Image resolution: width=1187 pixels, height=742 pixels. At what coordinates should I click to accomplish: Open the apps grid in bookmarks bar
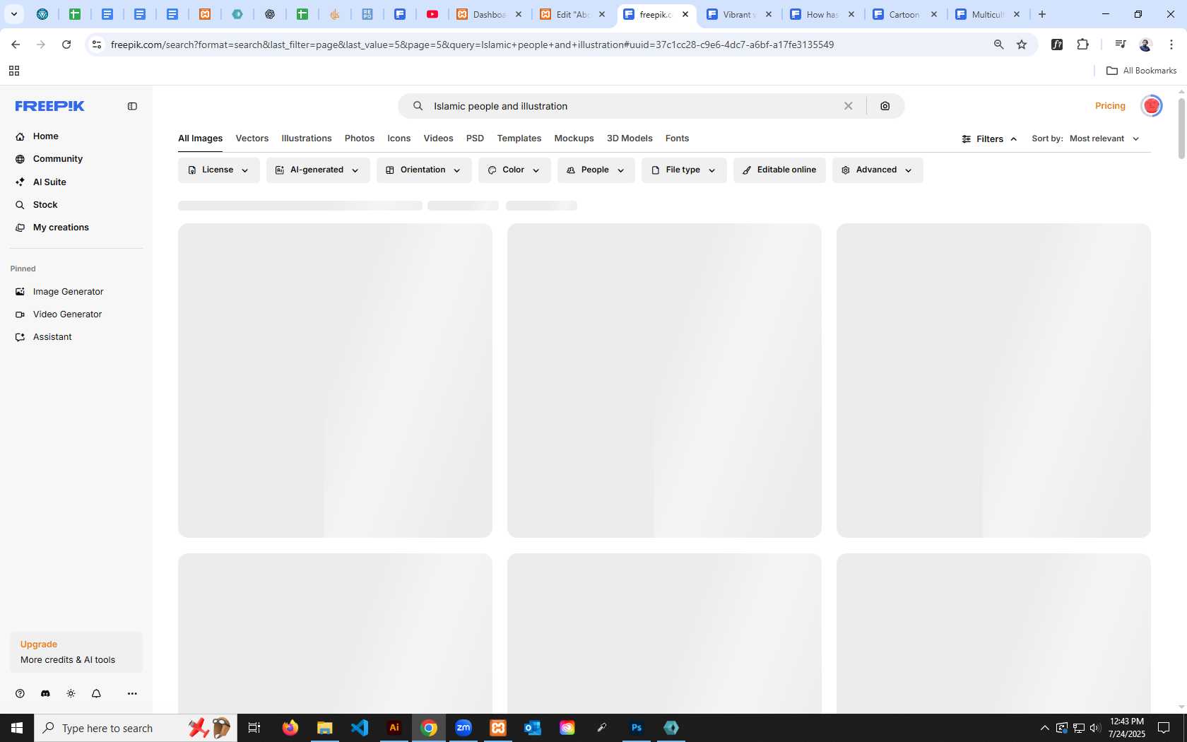pos(13,71)
